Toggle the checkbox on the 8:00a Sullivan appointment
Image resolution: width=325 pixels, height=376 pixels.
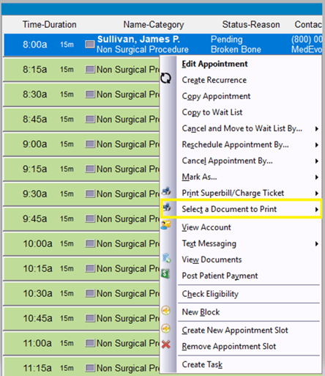pyautogui.click(x=90, y=44)
